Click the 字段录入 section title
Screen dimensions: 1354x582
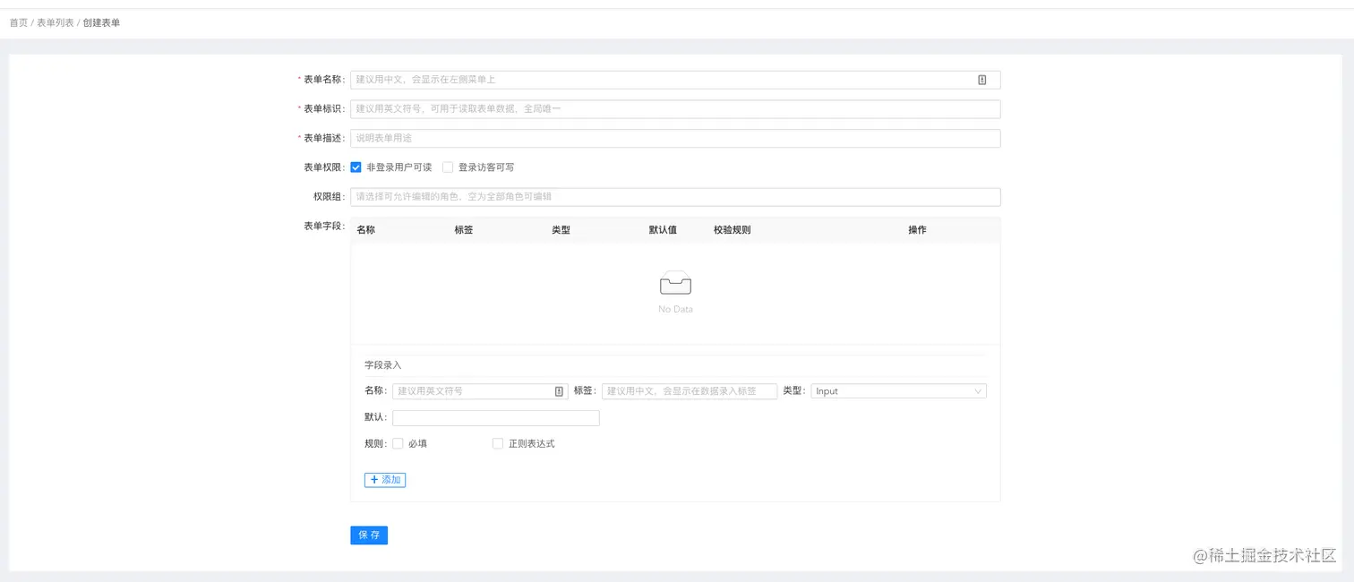(383, 365)
